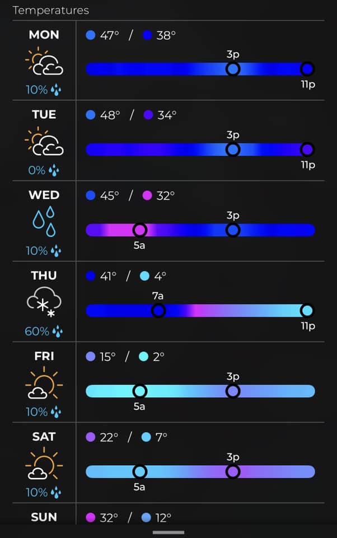Select the 11p marker on Tuesday's bar

click(x=307, y=150)
